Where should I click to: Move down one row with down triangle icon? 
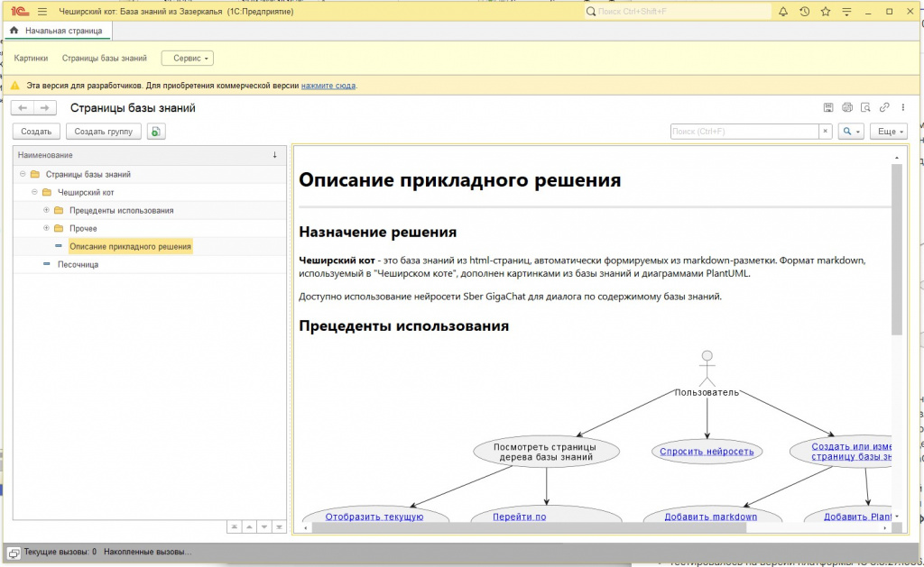coord(264,526)
